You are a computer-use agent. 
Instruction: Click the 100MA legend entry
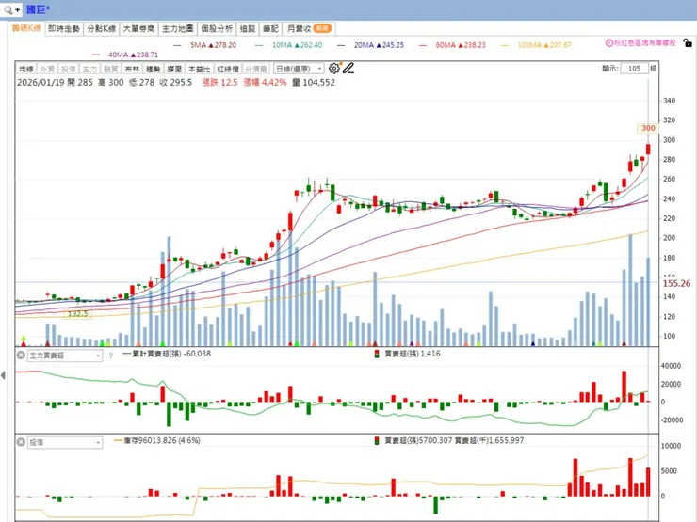536,45
